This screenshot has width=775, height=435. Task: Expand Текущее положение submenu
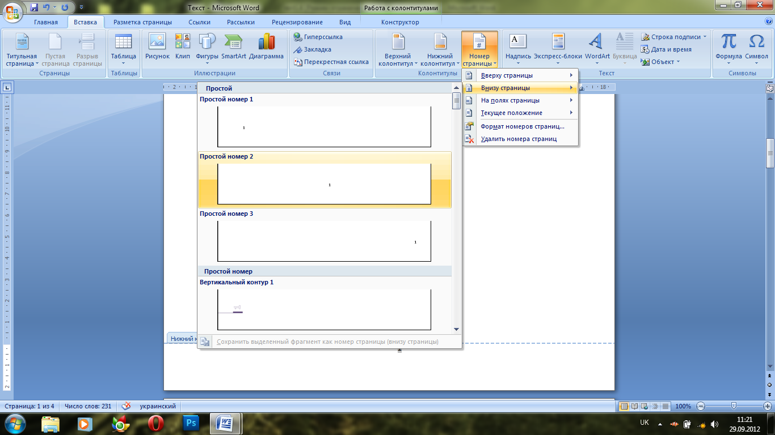tap(520, 113)
